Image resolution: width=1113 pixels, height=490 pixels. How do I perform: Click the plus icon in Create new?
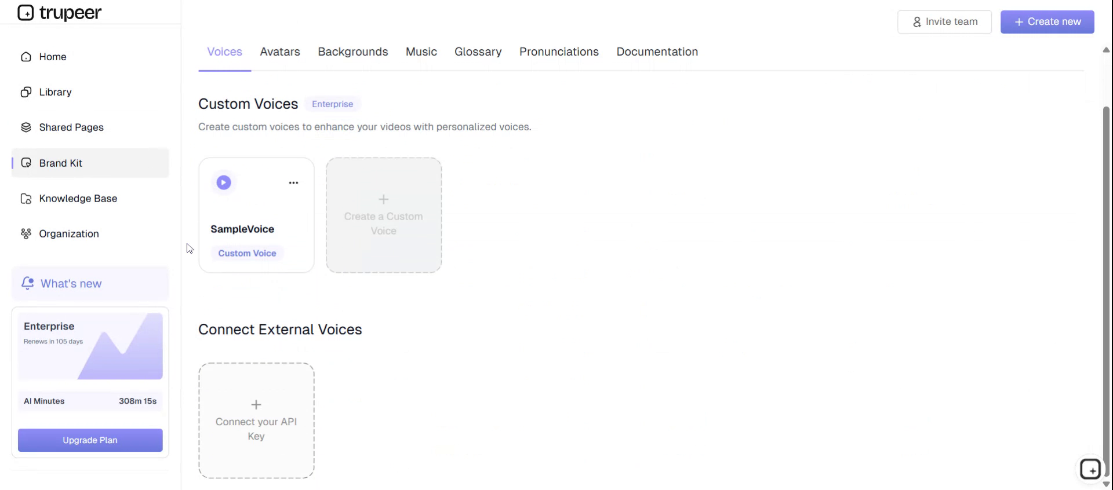coord(1019,22)
